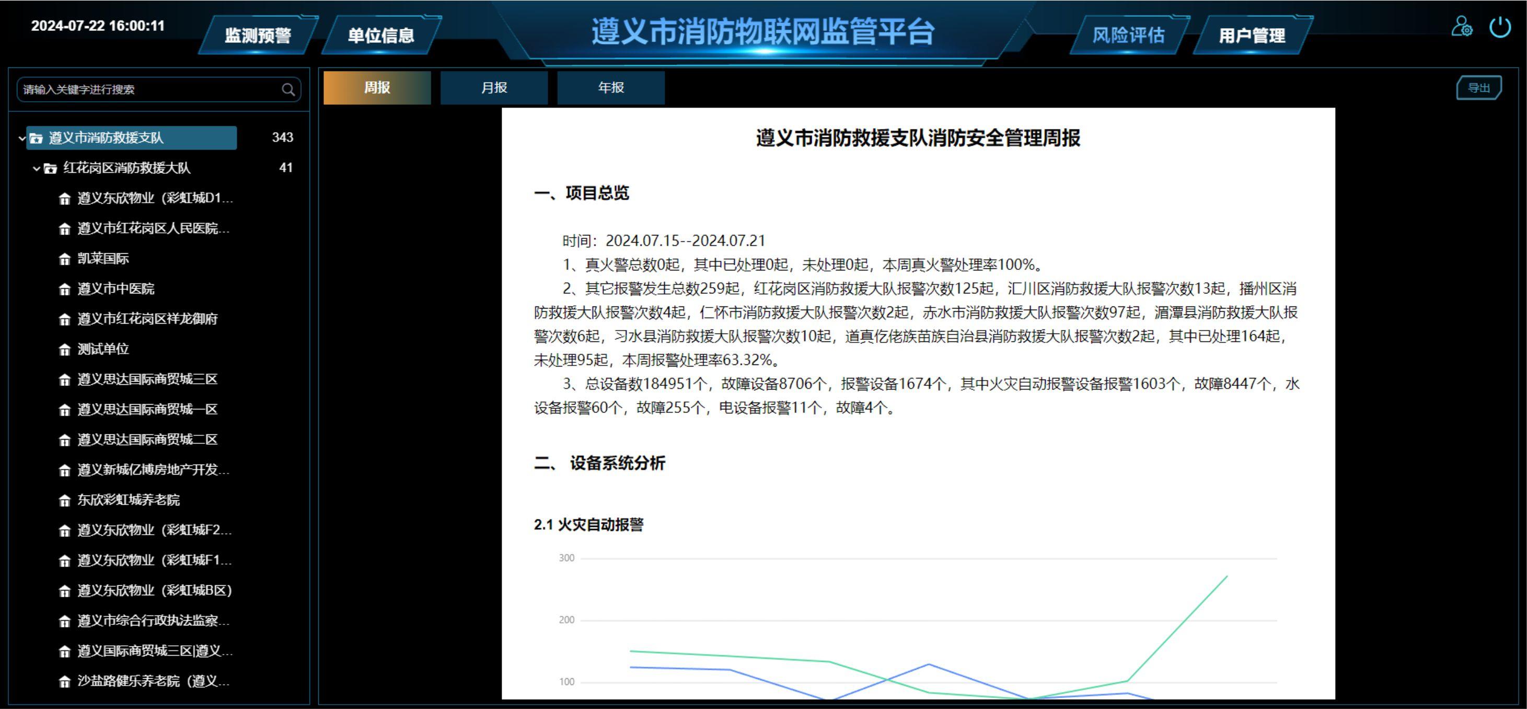Click the time range 2024.07.15--2024.07.21 line
This screenshot has width=1527, height=709.
(x=664, y=241)
